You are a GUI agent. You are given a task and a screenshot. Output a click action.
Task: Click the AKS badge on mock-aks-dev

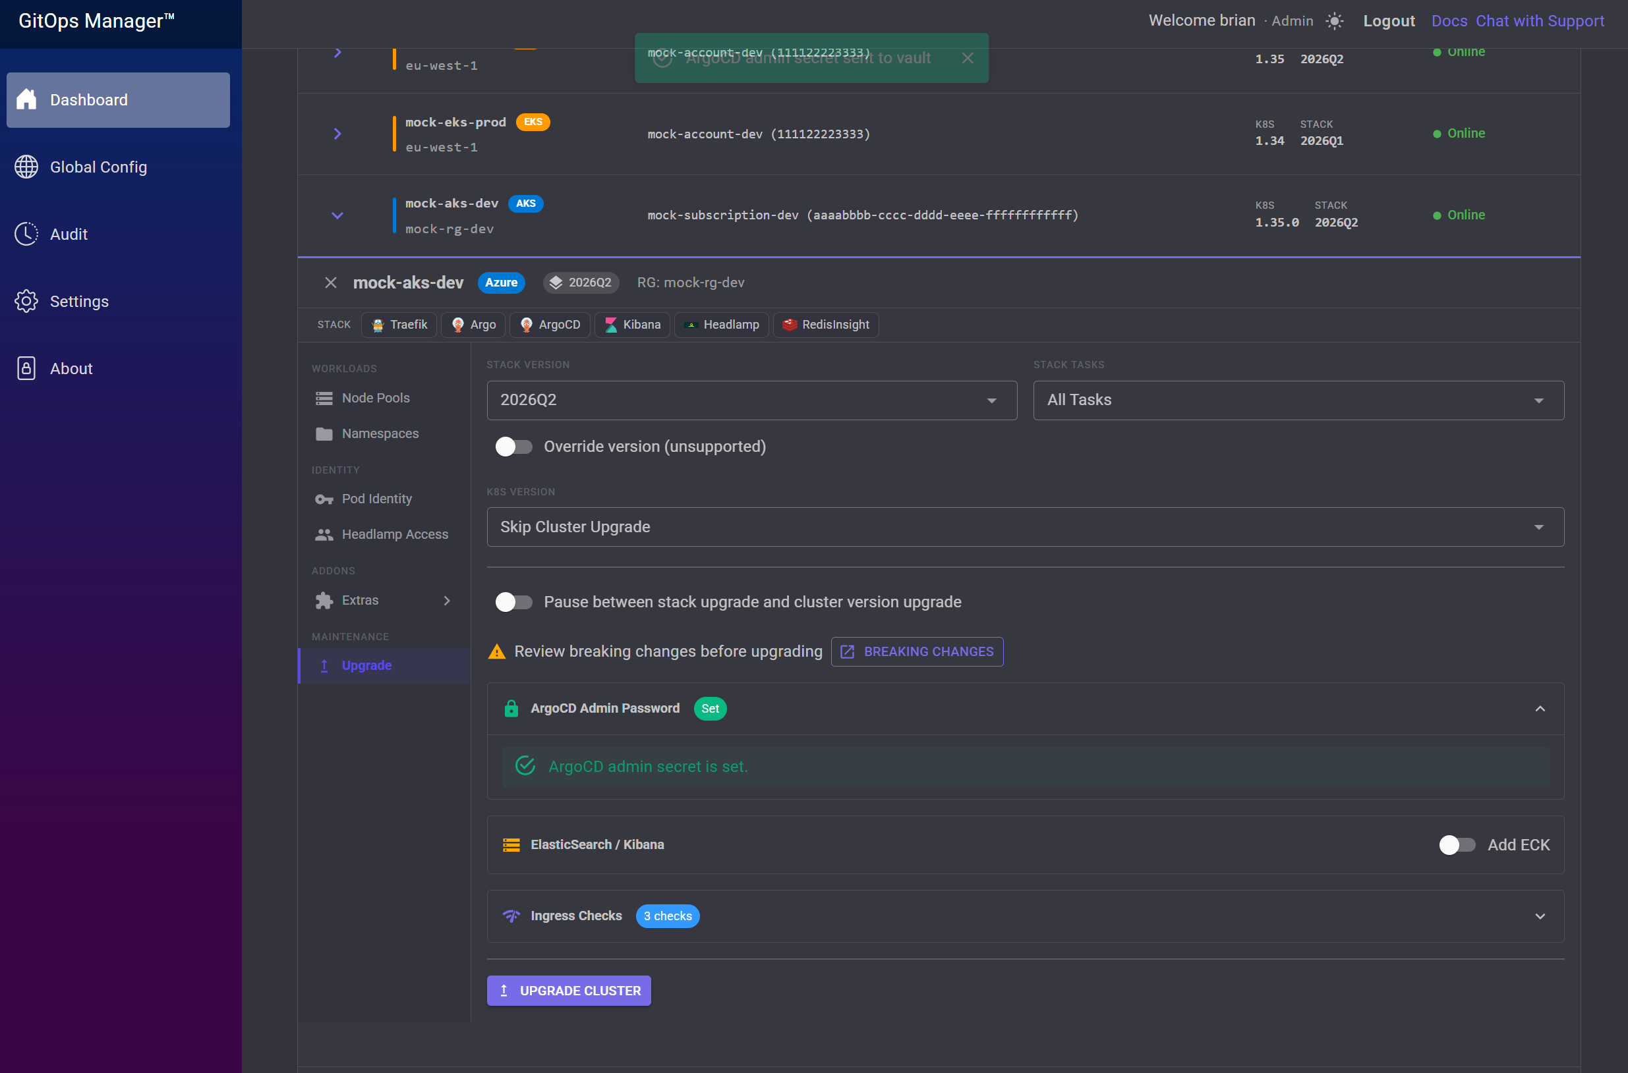525,204
